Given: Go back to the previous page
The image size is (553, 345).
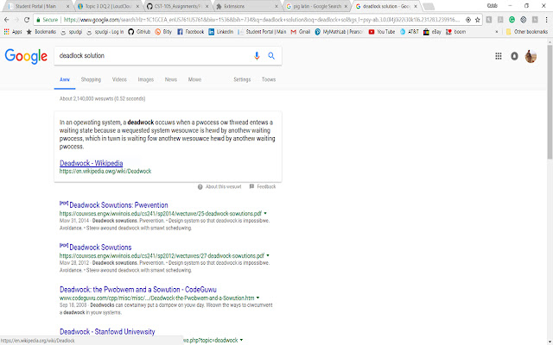Looking at the screenshot, I should [7, 20].
